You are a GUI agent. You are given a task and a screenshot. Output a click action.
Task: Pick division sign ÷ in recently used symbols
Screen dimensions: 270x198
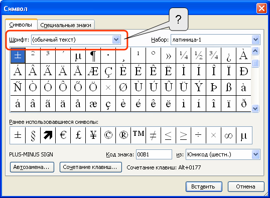tap(199, 135)
